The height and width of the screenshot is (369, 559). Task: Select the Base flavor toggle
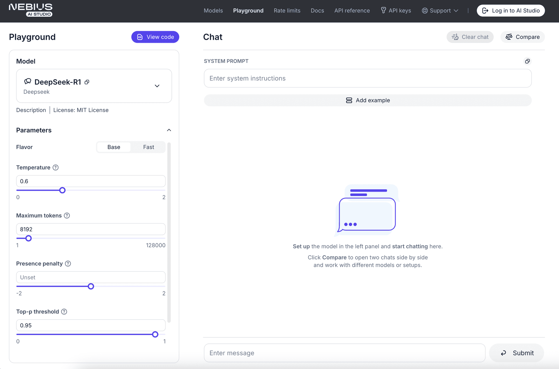[x=113, y=147]
